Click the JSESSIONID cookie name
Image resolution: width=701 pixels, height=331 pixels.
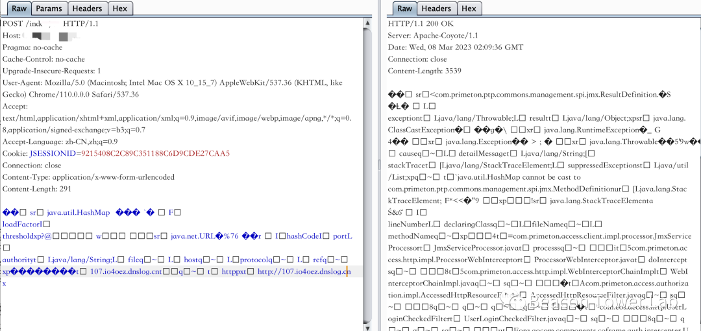pos(53,153)
